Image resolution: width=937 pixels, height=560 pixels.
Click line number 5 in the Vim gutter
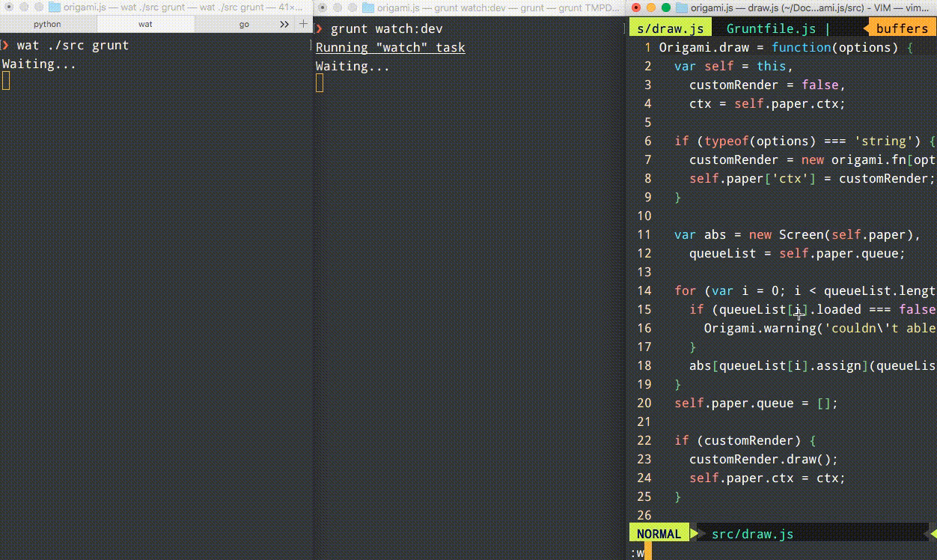coord(647,122)
